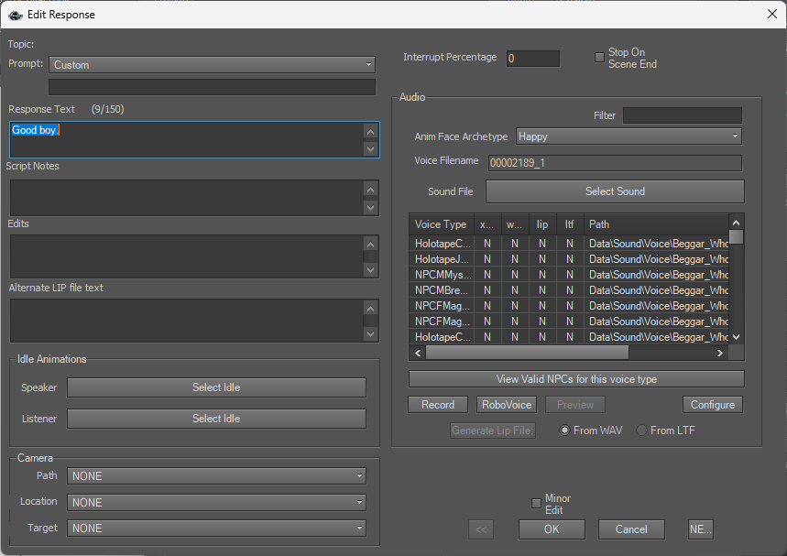Click the vertical scrollbar thumb of voice list
This screenshot has height=556, width=787.
tap(736, 237)
